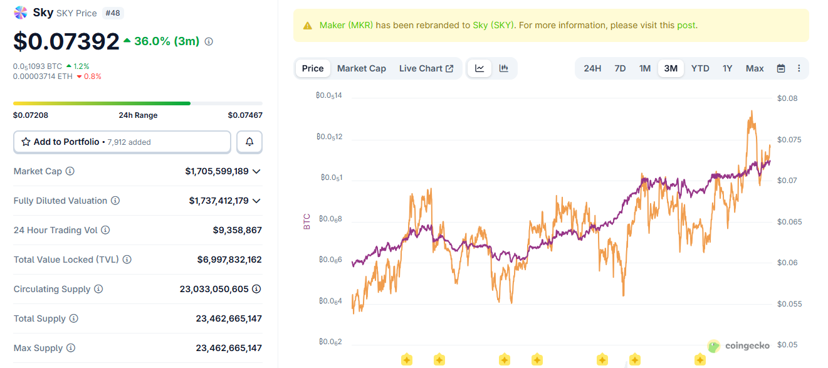This screenshot has height=368, width=828.
Task: Click the info icon beside 36.0% (3m)
Action: pos(209,41)
